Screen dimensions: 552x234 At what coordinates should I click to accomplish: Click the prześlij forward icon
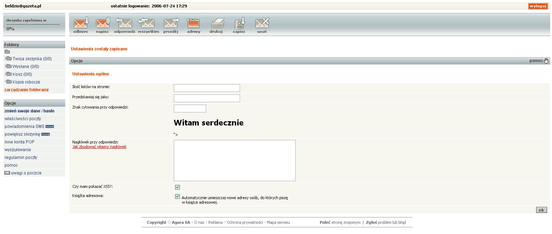coord(171,24)
